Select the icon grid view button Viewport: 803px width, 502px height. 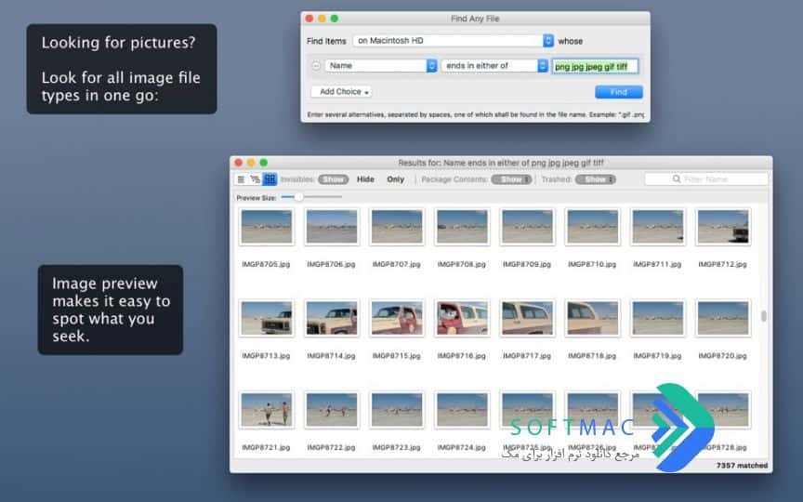pos(270,179)
